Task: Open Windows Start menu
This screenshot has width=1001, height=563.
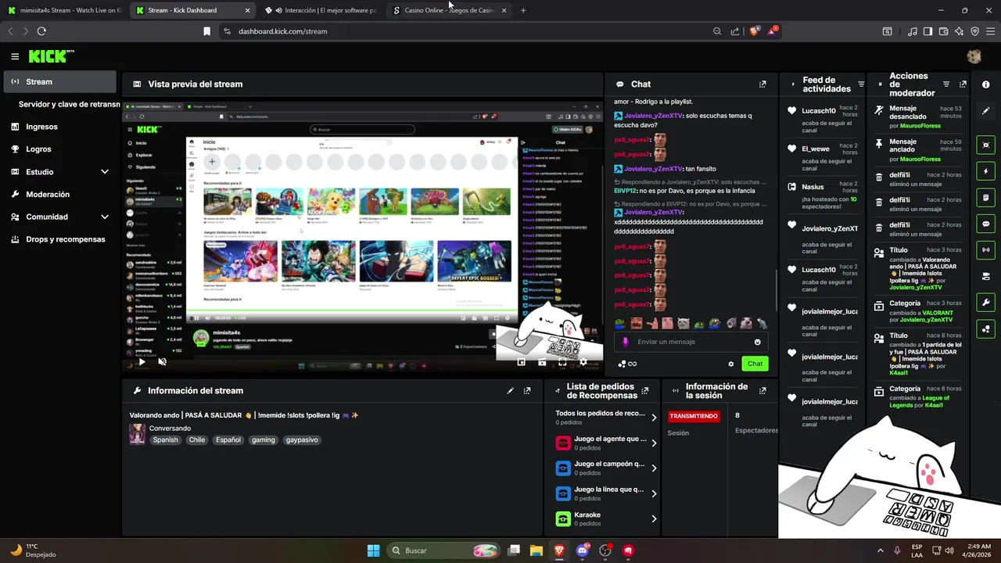Action: [373, 550]
